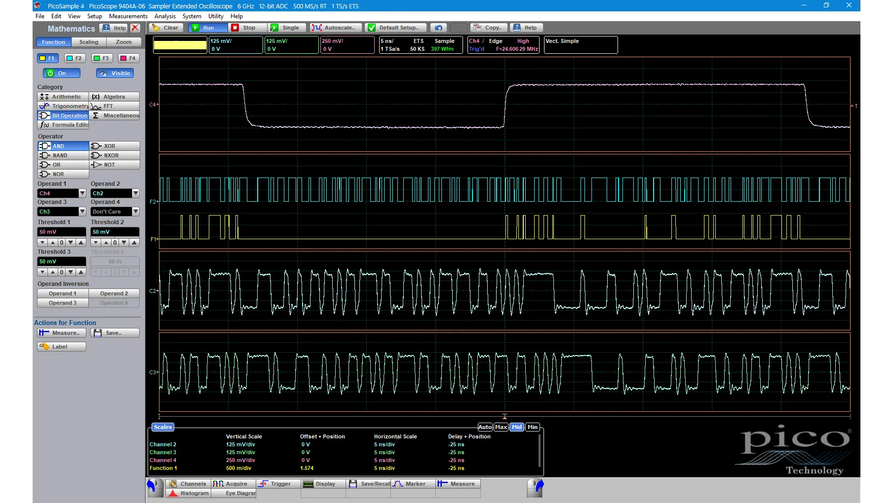
Task: Switch to the Zoom tab
Action: click(x=123, y=42)
